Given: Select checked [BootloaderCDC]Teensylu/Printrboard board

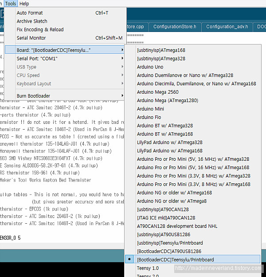Looking at the screenshot, I should click(192, 260).
